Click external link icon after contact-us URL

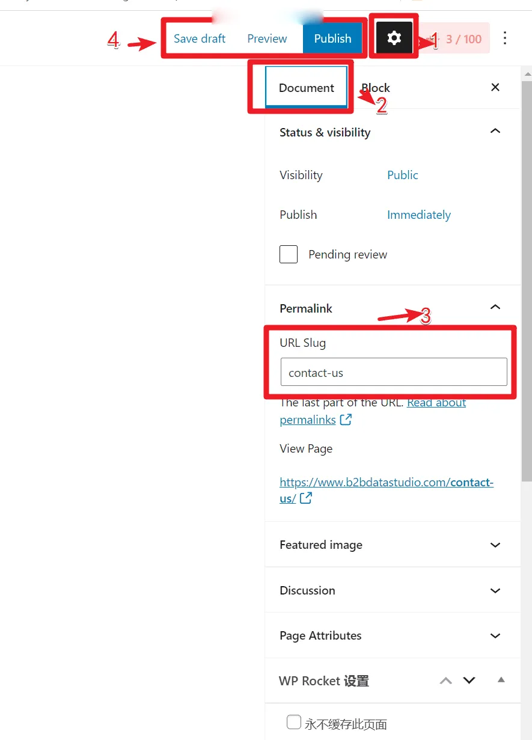coord(306,498)
